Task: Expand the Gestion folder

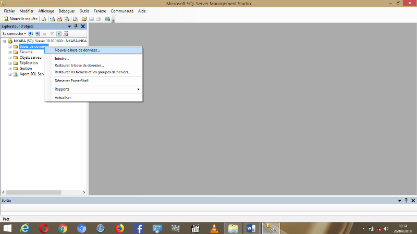Action: 10,69
